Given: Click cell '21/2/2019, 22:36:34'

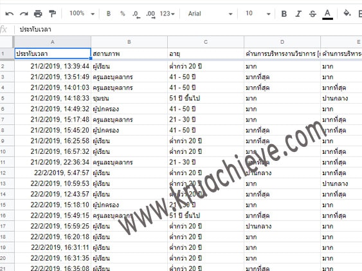Looking at the screenshot, I should tap(53, 162).
